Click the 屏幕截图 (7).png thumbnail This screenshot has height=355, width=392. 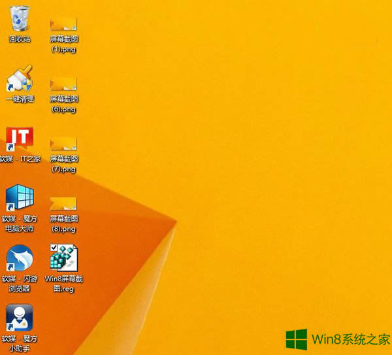coord(64,144)
